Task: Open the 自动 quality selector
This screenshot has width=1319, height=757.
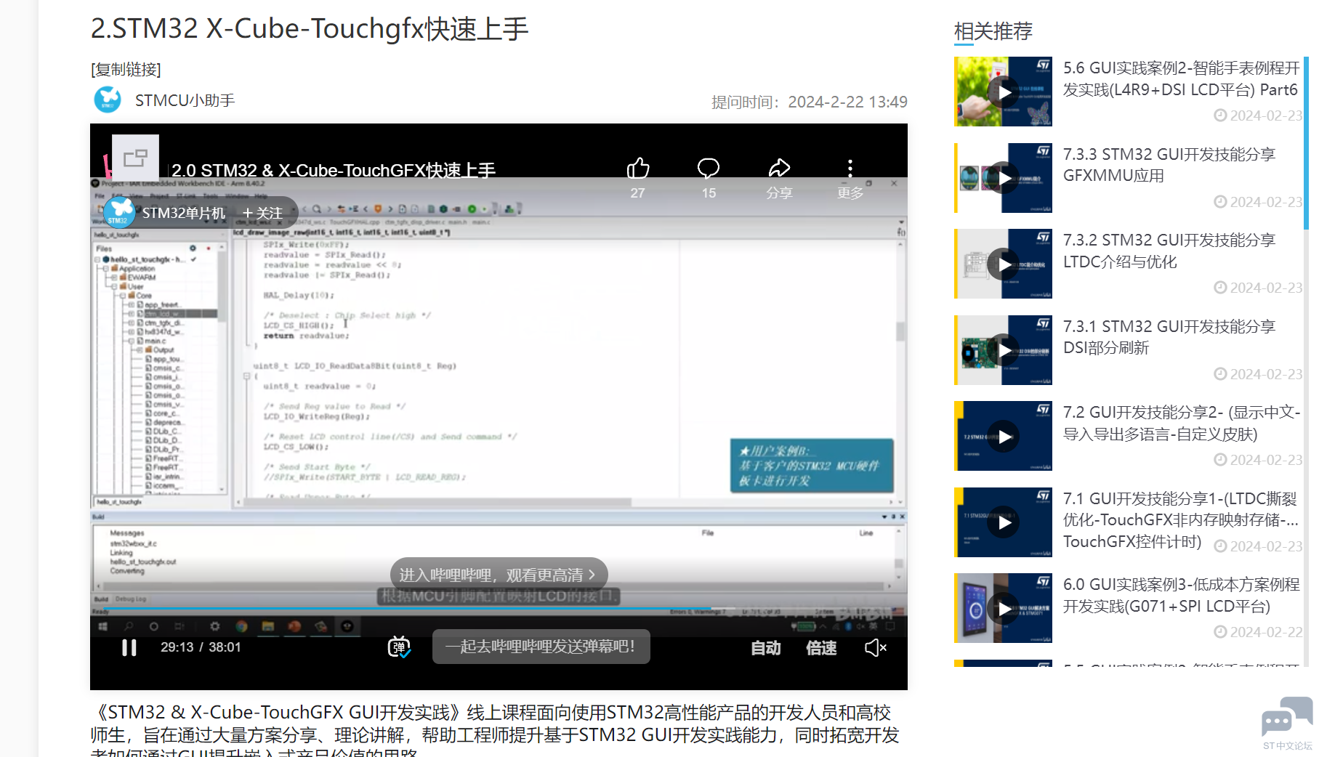Action: pyautogui.click(x=766, y=647)
